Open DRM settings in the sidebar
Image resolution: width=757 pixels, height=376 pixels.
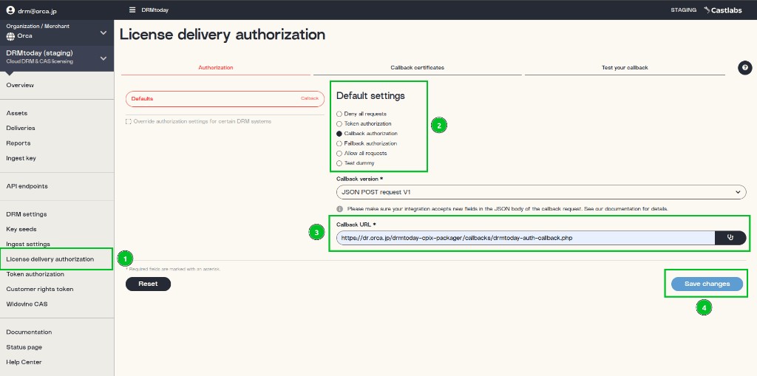point(27,214)
